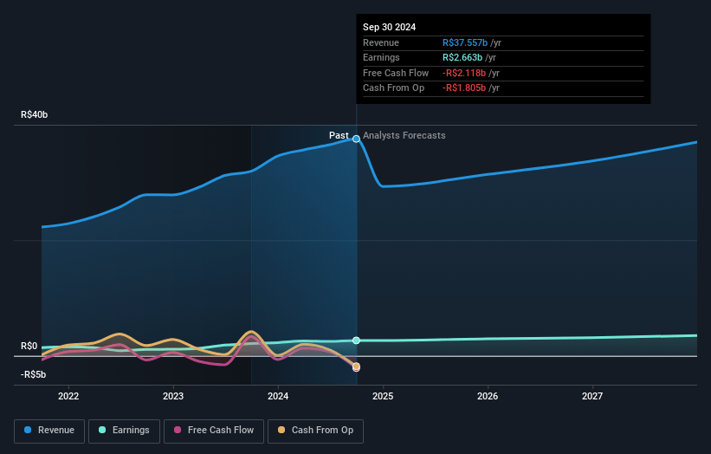711x454 pixels.
Task: Click the Sep 30 2024 tooltip date
Action: [389, 27]
